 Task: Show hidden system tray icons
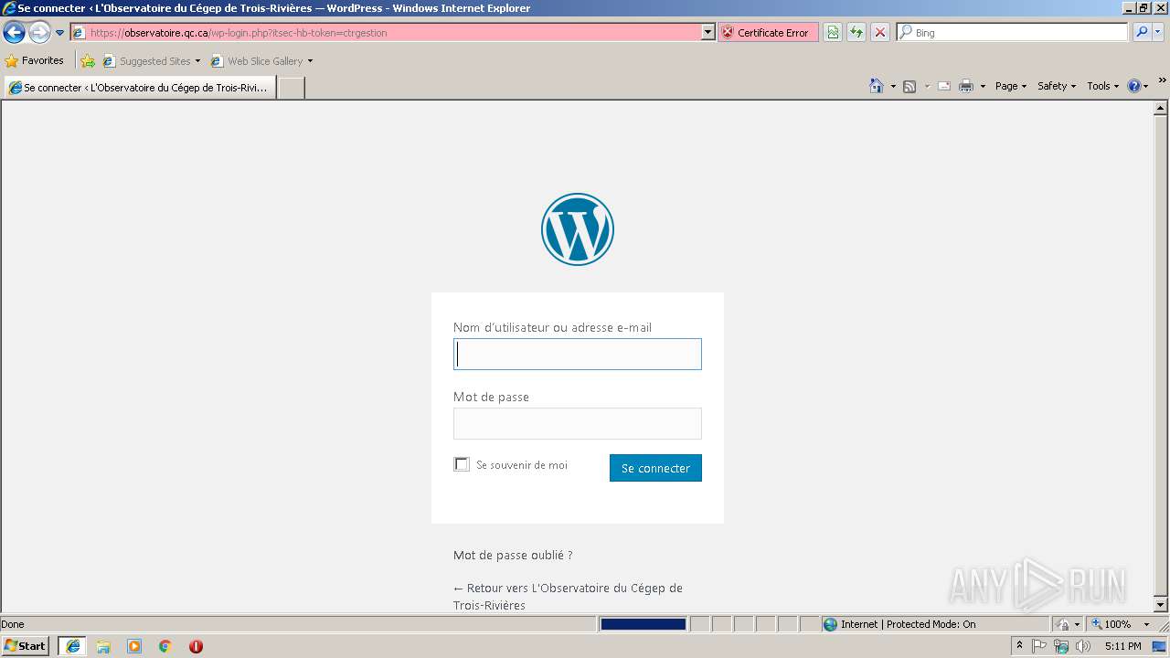pyautogui.click(x=1020, y=646)
